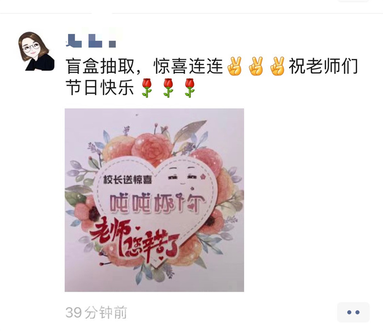383x331 pixels.
Task: Click the 祝老师们 text in post
Action: click(324, 66)
